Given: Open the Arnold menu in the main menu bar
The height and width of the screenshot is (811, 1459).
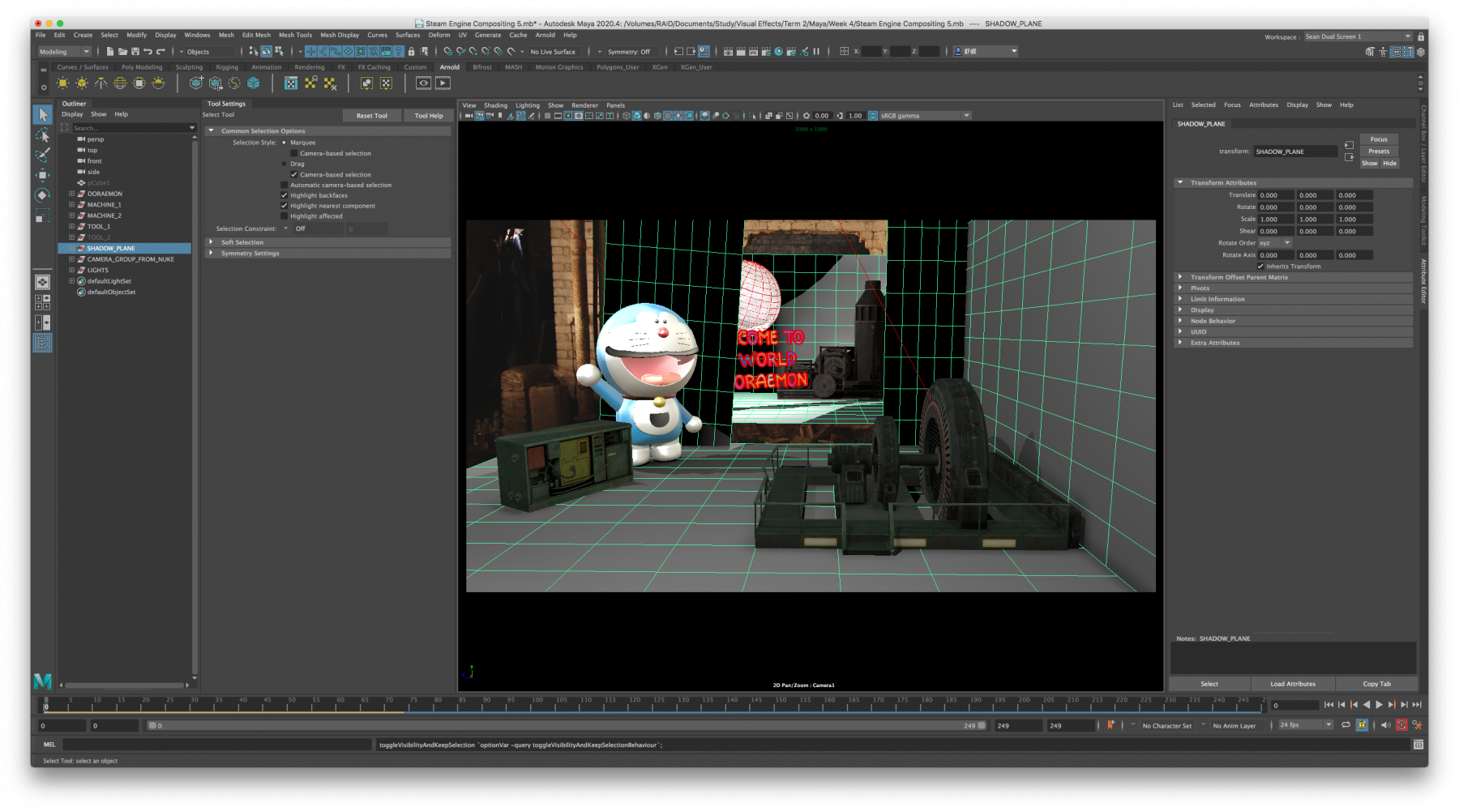Looking at the screenshot, I should [545, 35].
